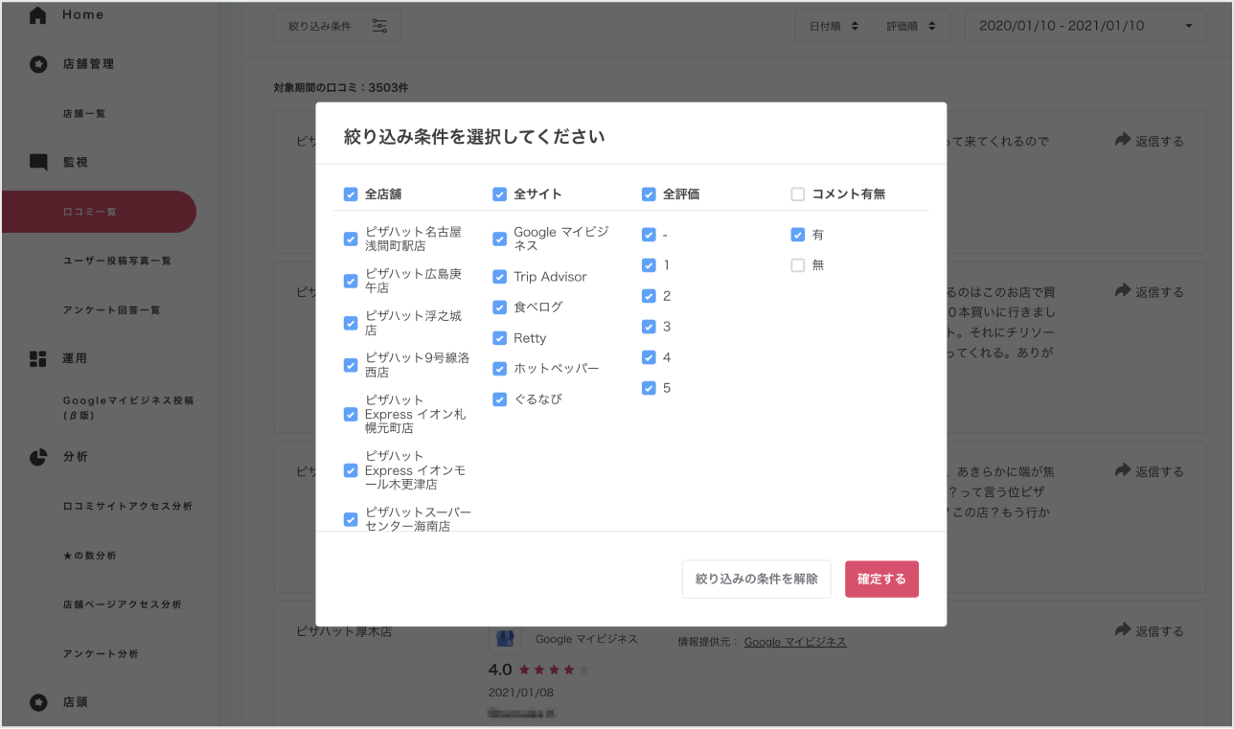Uncheck Google マイビジネス site checkbox in dialog

click(x=499, y=239)
